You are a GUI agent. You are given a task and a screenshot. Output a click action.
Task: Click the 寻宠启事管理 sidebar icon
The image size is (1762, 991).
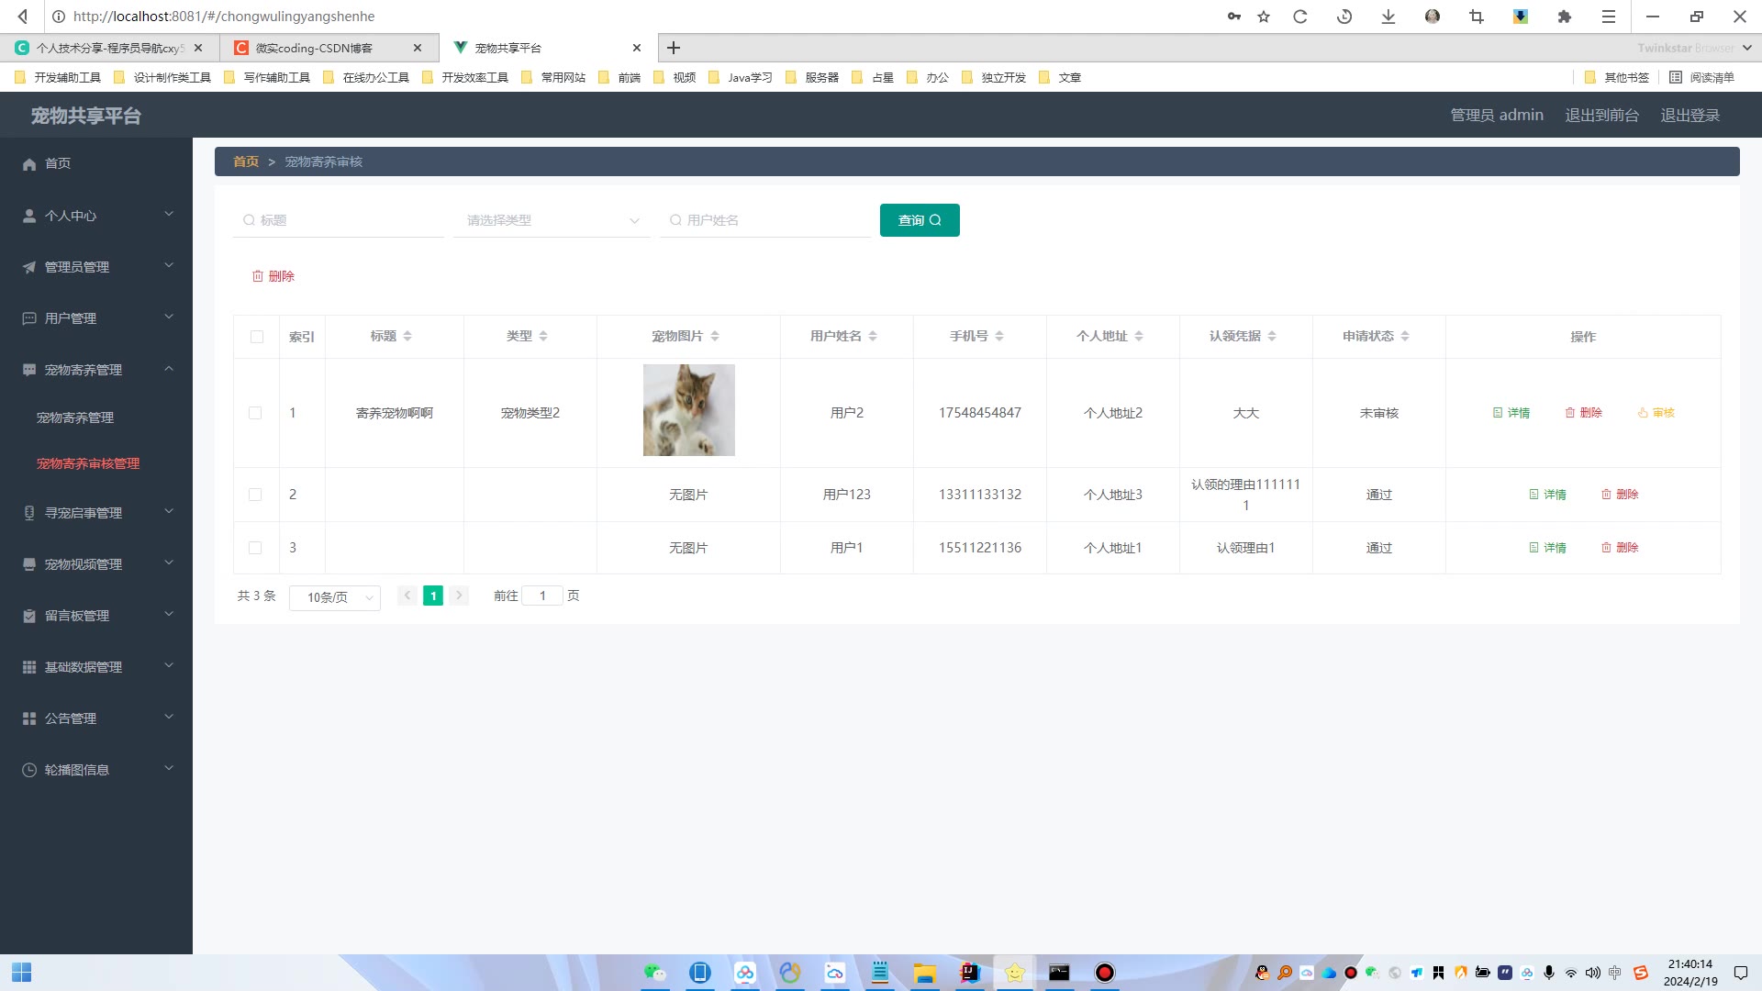click(29, 513)
